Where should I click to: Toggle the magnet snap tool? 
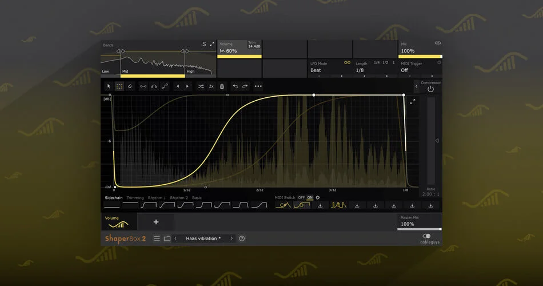coord(130,86)
